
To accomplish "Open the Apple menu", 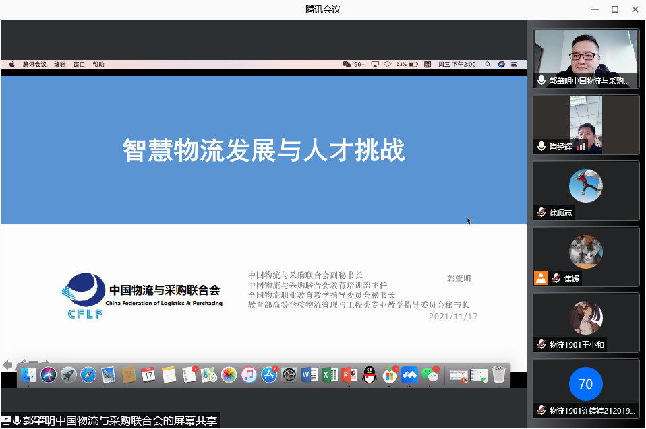I will 12,65.
